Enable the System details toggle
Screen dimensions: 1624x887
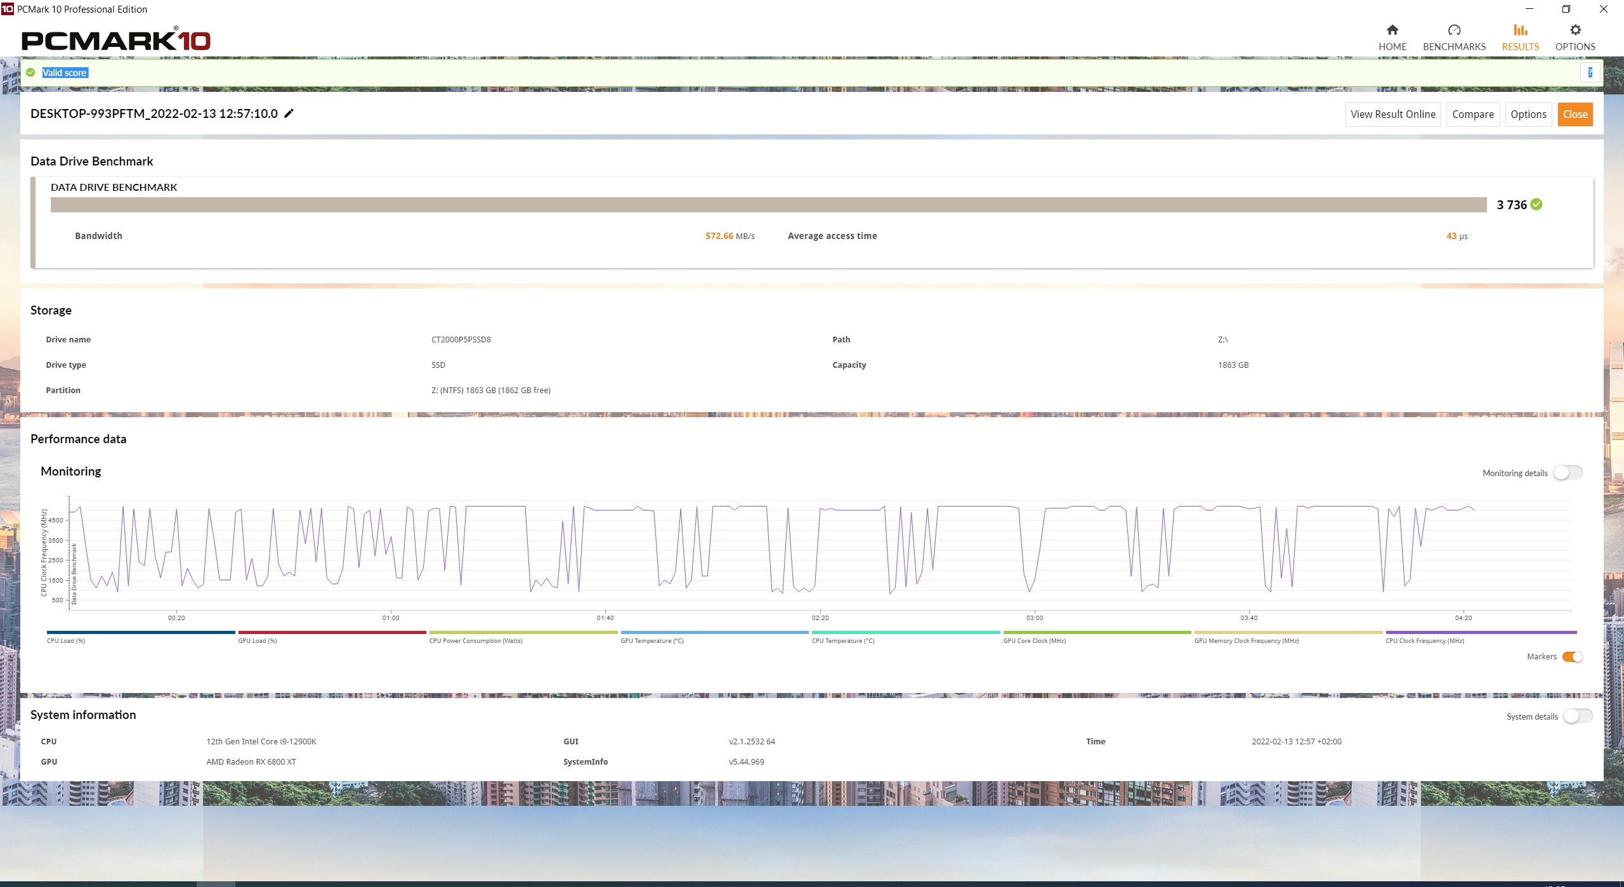pos(1578,716)
